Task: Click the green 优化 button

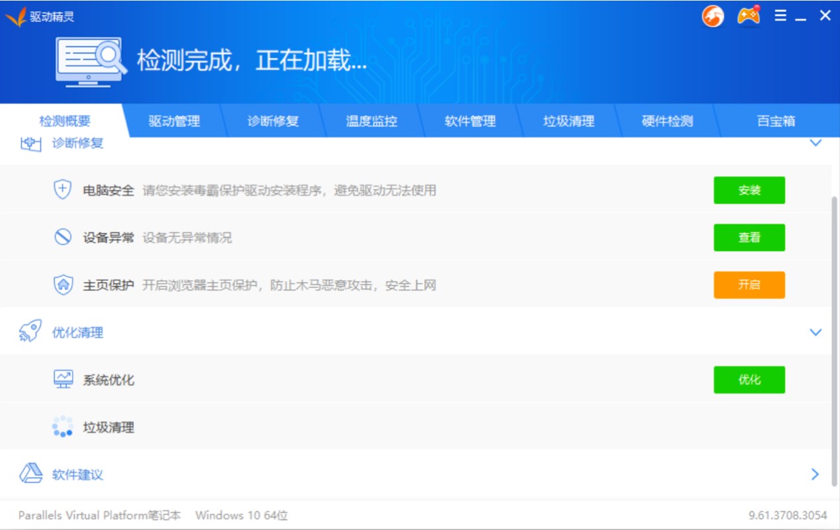Action: (x=749, y=380)
